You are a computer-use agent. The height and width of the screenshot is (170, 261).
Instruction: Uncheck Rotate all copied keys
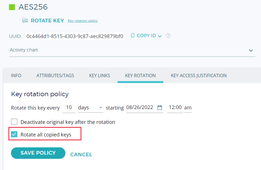click(14, 134)
